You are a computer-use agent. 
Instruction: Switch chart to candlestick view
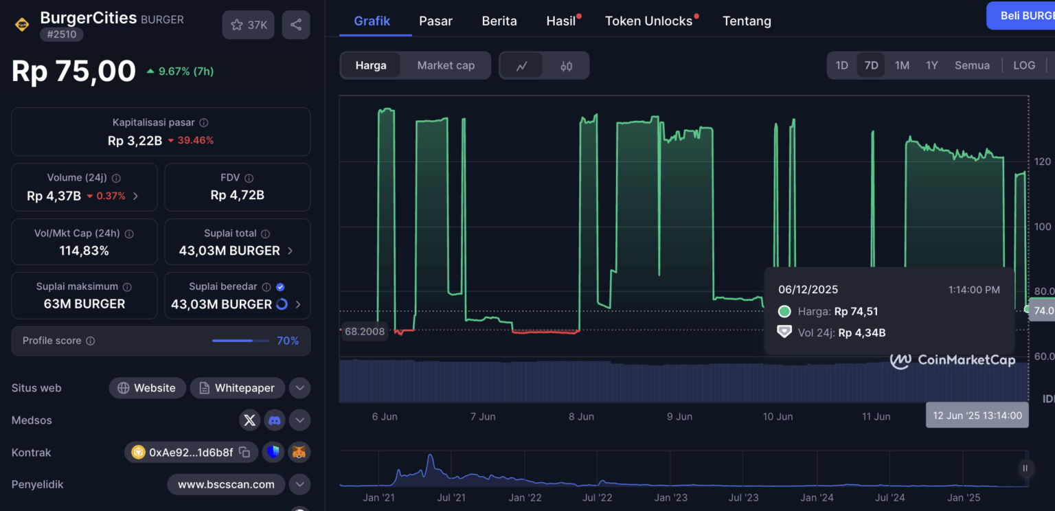coord(566,66)
